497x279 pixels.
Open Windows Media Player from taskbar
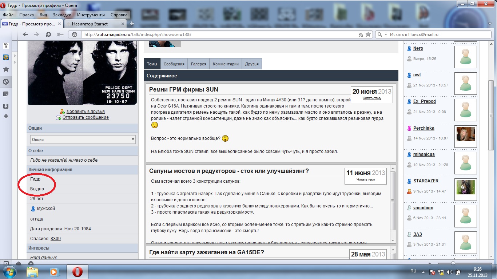[x=54, y=272]
